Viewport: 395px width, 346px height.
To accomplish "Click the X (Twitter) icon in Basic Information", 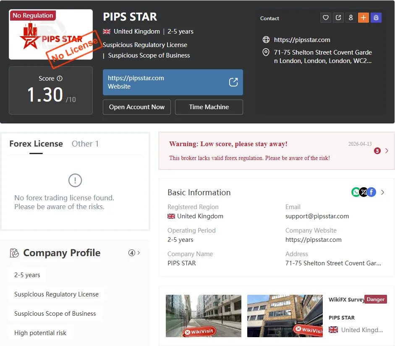I will tap(364, 192).
